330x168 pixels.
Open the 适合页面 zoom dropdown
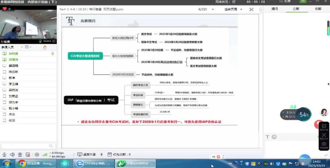click(x=241, y=9)
